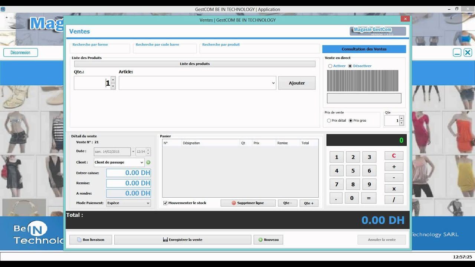
Task: Click the Qte + button
Action: tap(309, 203)
